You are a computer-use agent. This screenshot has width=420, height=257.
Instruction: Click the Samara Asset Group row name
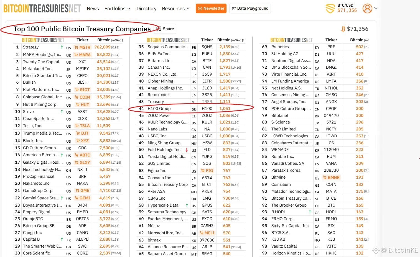point(167,254)
